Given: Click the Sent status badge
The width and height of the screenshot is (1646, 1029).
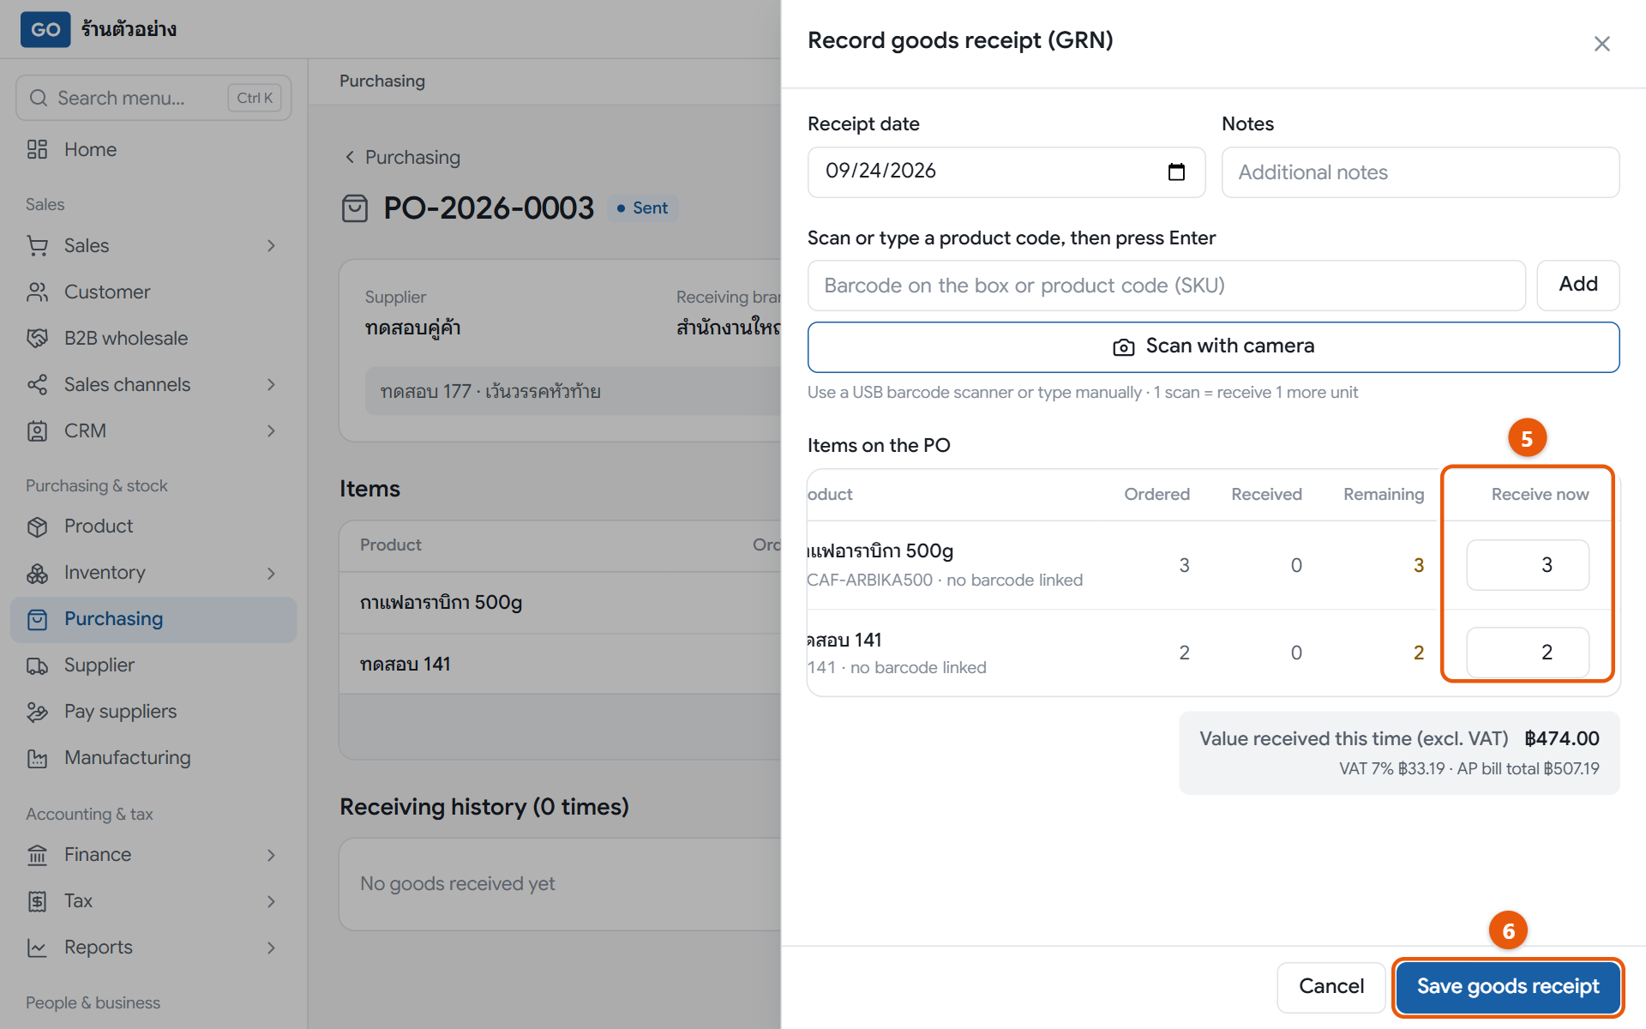Looking at the screenshot, I should [x=643, y=208].
